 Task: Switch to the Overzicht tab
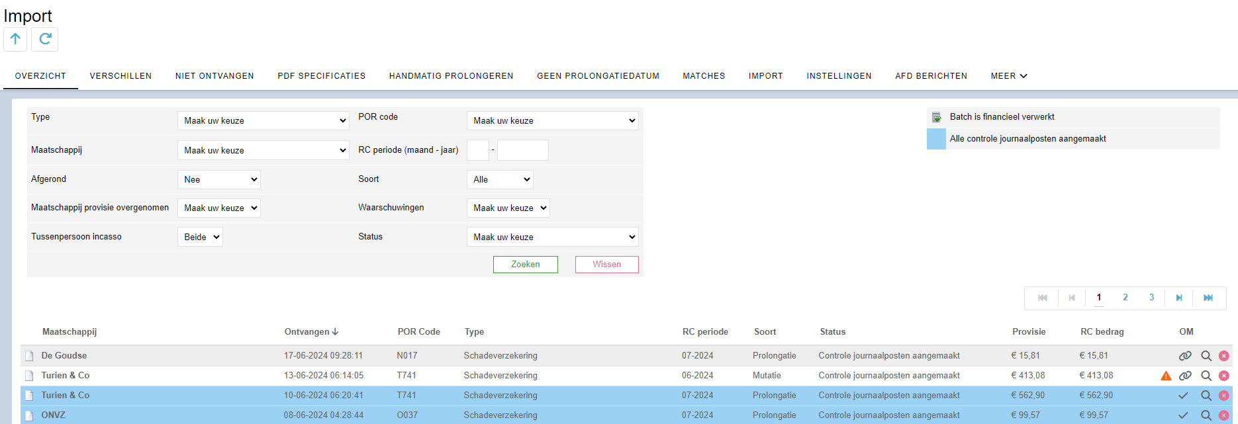pyautogui.click(x=40, y=76)
